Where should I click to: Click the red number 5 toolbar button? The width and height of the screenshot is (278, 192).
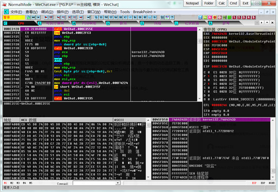(253, 18)
